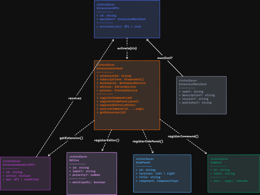
Task: Click 'component: ComponentType' property
Action: pyautogui.click(x=159, y=181)
